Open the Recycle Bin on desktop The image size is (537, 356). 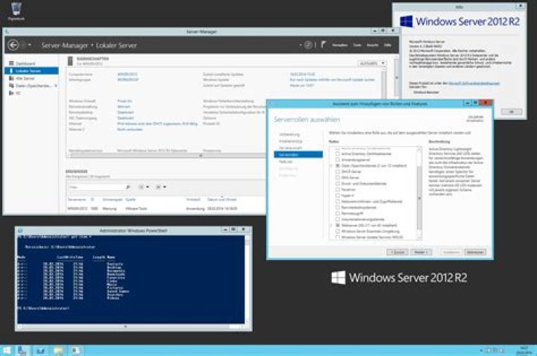tap(16, 11)
